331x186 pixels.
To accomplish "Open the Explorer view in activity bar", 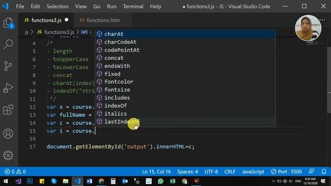I will click(x=8, y=23).
